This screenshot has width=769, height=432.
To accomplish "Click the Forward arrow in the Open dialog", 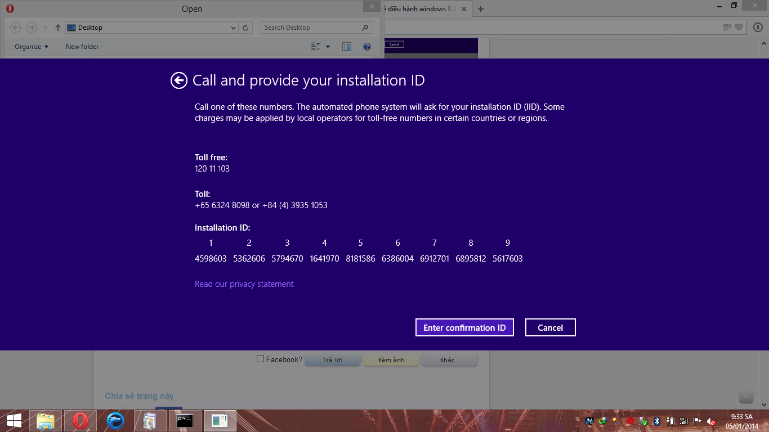I will (32, 28).
